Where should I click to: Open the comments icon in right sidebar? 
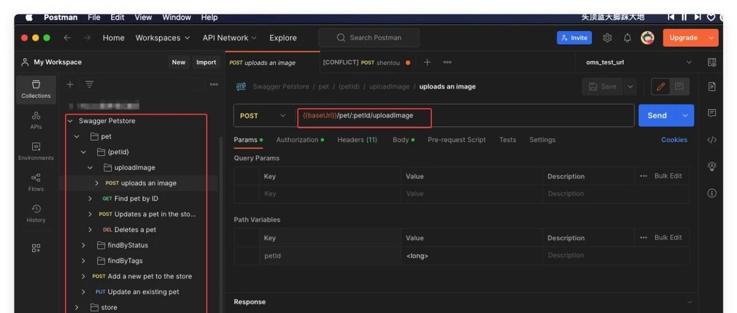tap(712, 113)
